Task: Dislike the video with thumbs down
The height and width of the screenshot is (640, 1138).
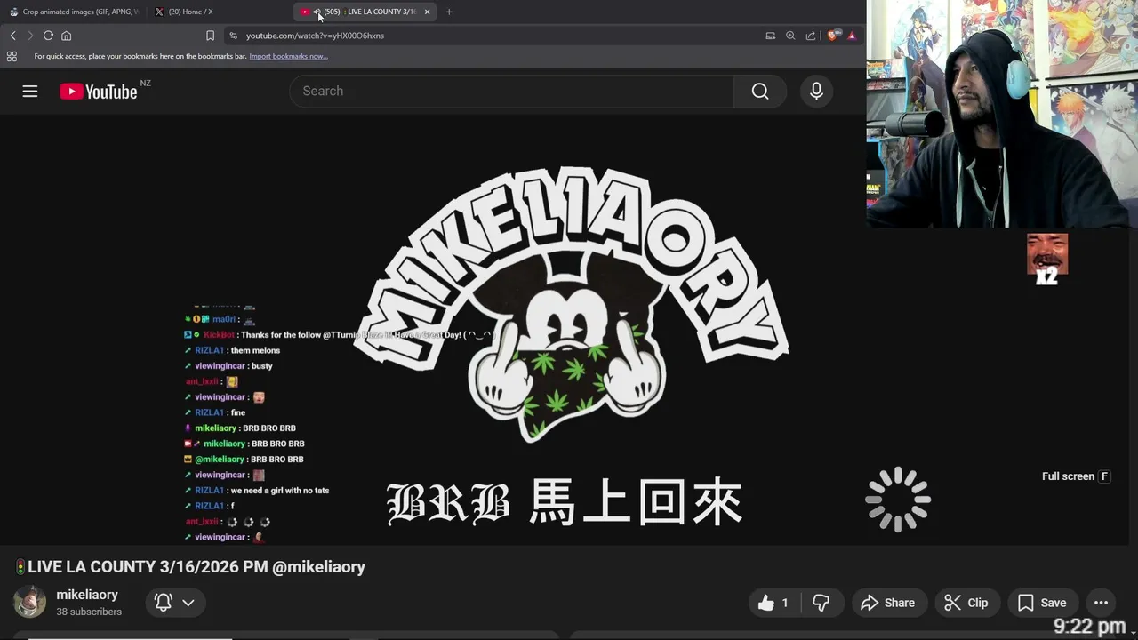Action: 821,603
